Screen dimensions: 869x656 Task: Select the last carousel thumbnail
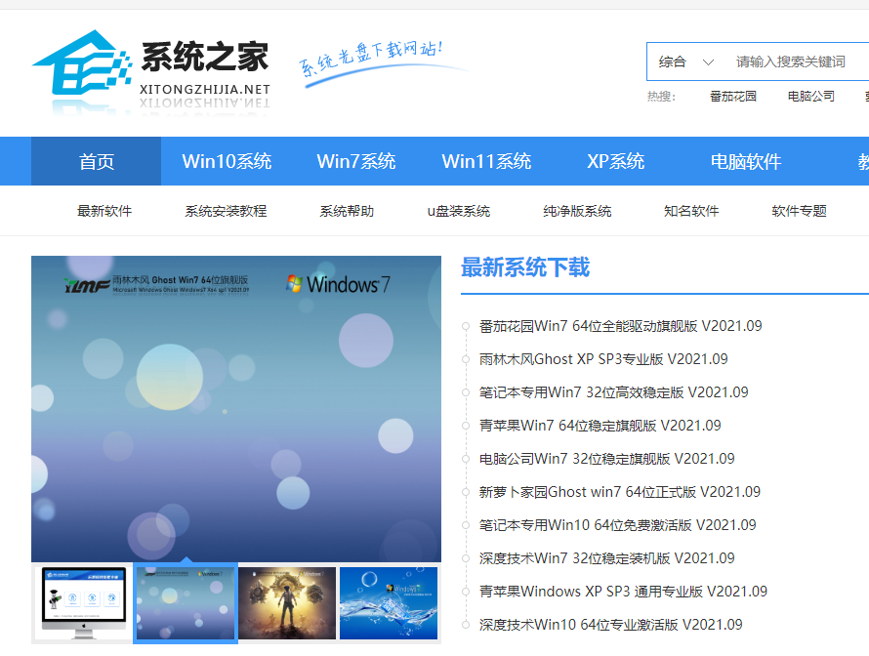pyautogui.click(x=388, y=602)
